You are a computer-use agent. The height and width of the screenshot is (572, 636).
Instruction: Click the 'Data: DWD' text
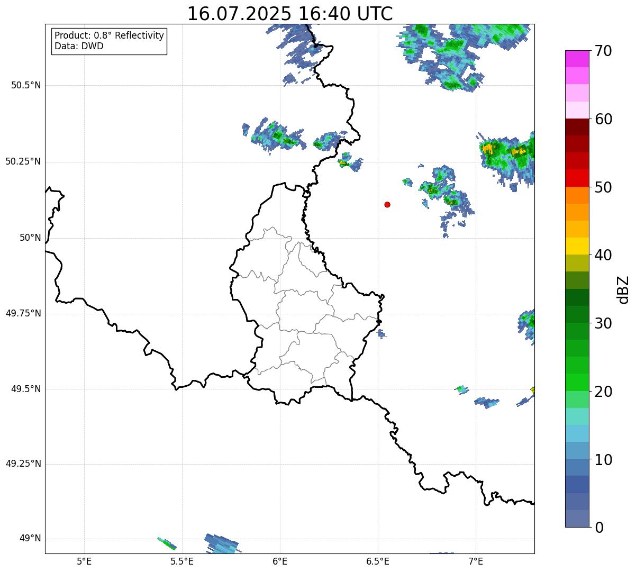coord(79,46)
